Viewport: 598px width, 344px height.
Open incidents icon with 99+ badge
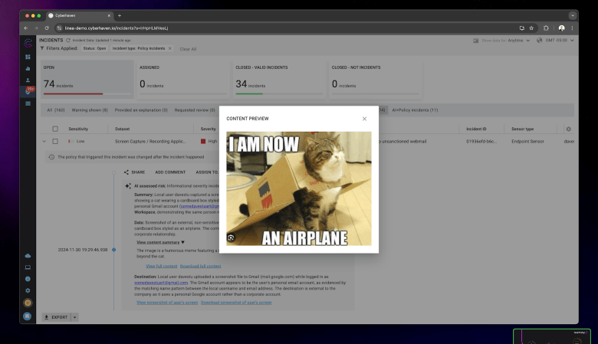(28, 91)
